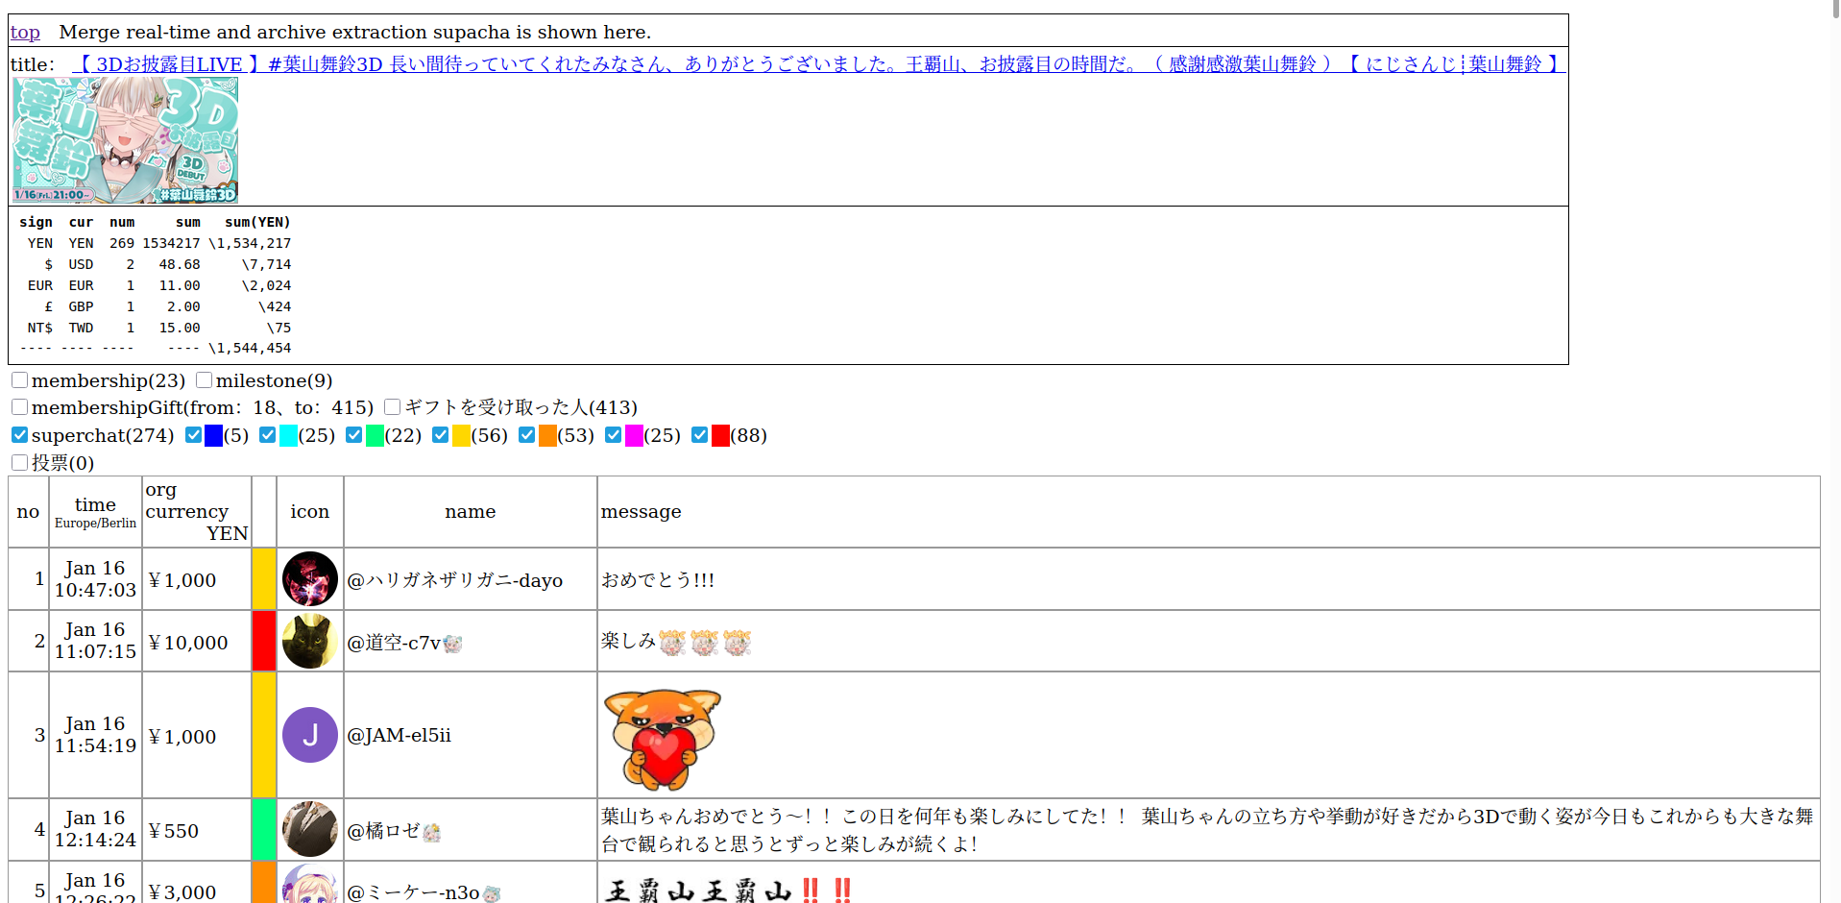1841x903 pixels.
Task: Click the total sum \1,544,454
Action: click(250, 349)
